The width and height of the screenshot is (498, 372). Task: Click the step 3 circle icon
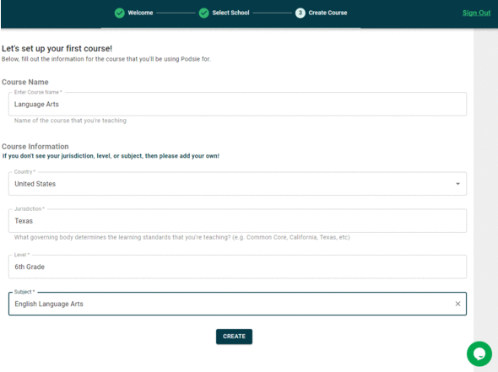click(x=300, y=13)
